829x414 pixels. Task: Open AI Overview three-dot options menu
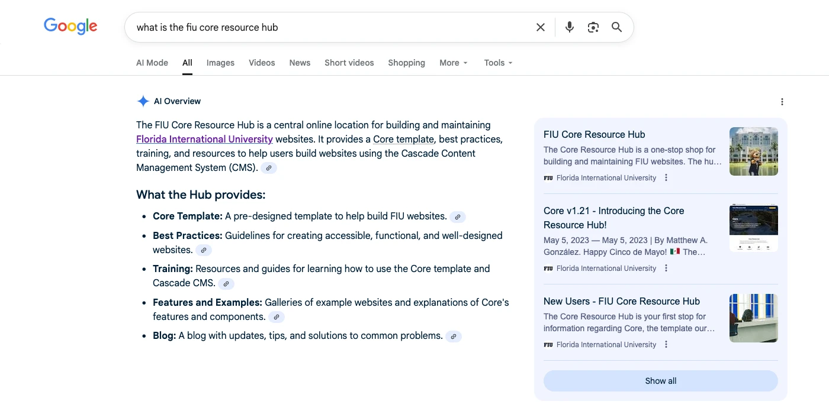(x=782, y=102)
